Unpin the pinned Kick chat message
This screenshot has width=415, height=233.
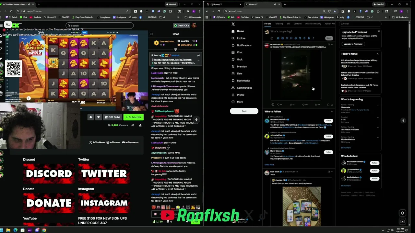coord(198,55)
